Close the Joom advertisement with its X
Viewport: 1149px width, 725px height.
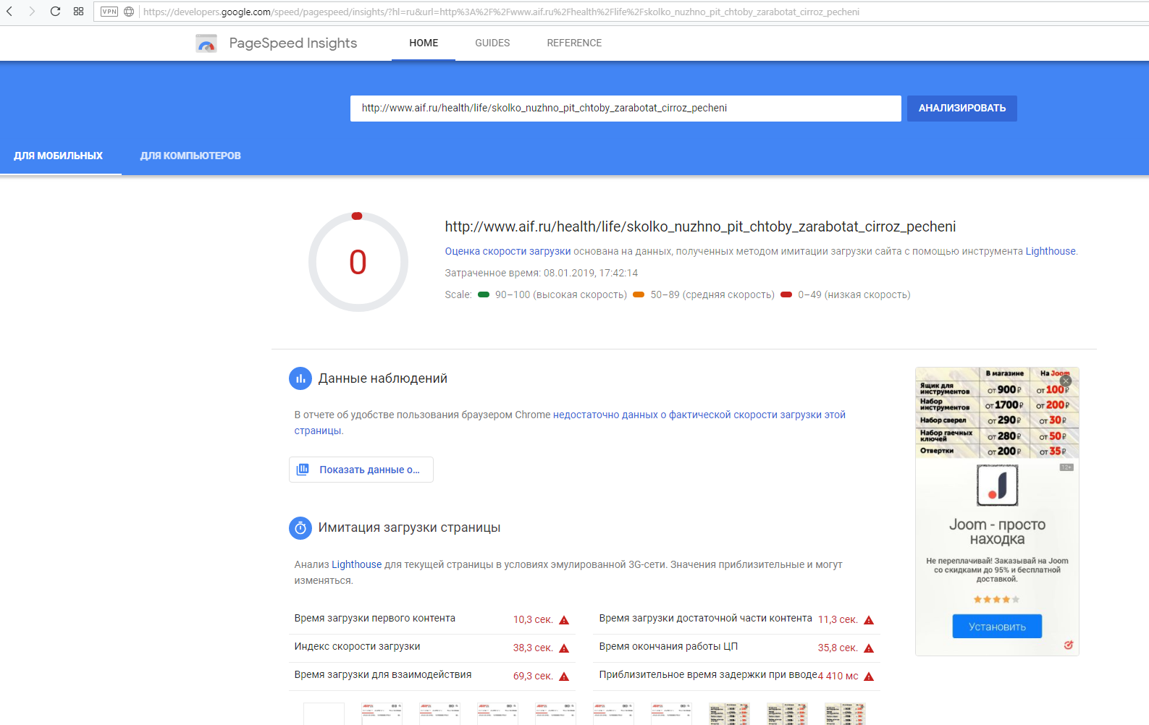[1066, 381]
